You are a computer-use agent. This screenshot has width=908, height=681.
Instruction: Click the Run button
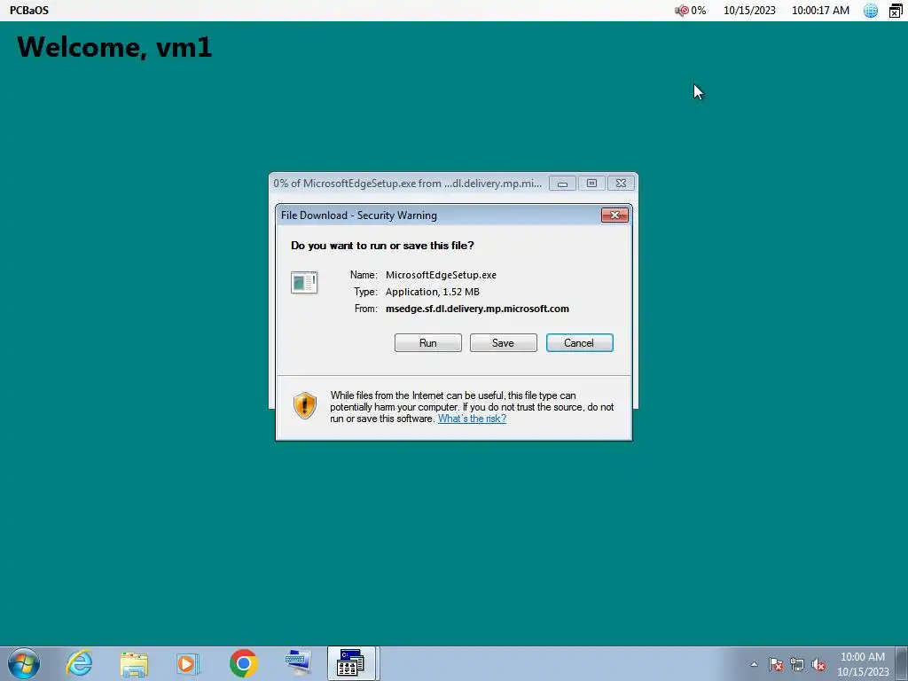[428, 343]
